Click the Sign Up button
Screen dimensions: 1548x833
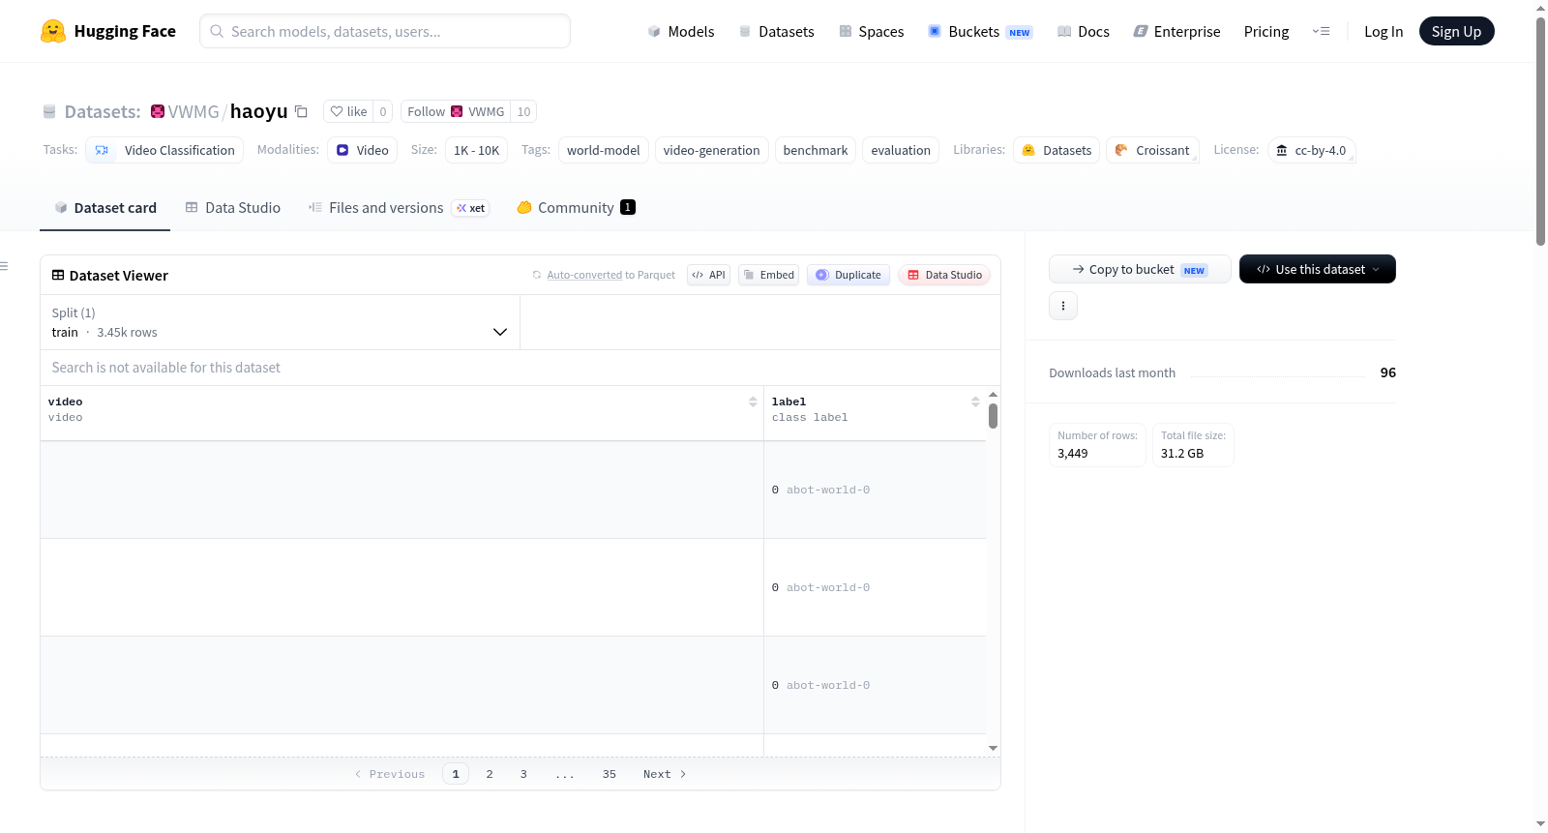point(1456,31)
